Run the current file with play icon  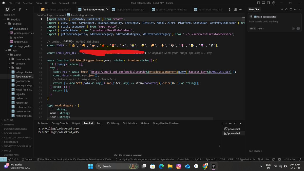tap(230, 9)
